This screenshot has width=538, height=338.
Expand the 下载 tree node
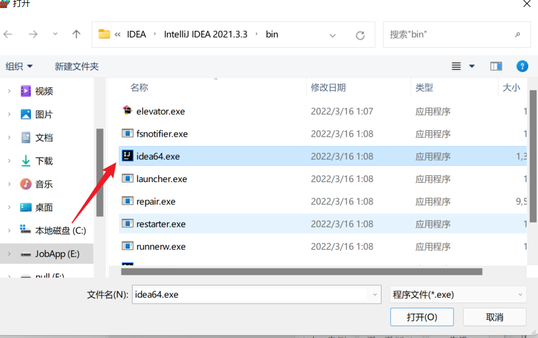[x=9, y=161]
